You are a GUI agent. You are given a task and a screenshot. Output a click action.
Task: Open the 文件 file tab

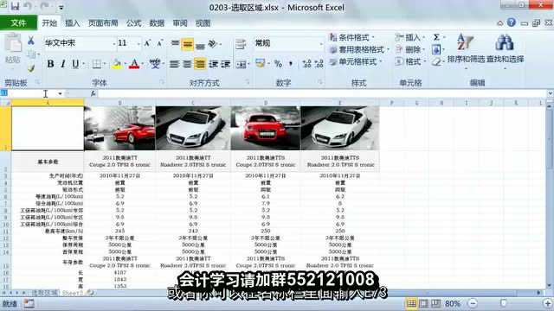pyautogui.click(x=18, y=23)
